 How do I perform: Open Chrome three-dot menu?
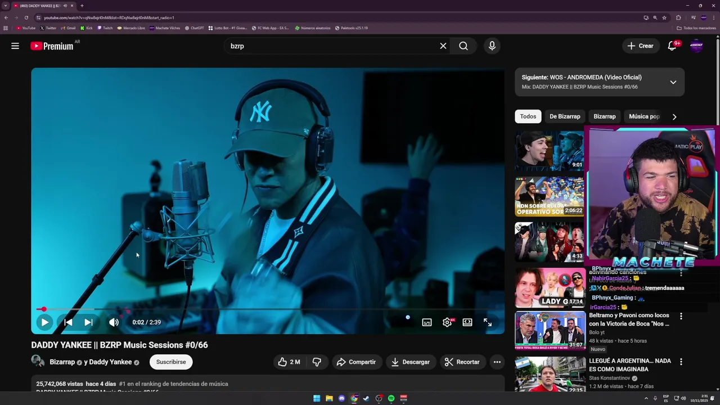pos(714,17)
